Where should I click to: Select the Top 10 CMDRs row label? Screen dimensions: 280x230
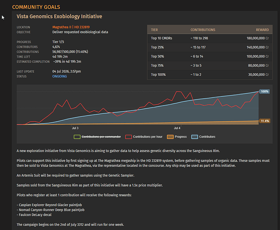(161, 38)
